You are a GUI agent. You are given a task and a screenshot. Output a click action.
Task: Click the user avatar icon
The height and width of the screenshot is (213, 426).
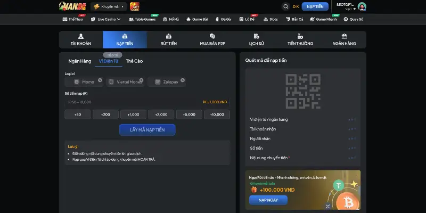point(362,6)
